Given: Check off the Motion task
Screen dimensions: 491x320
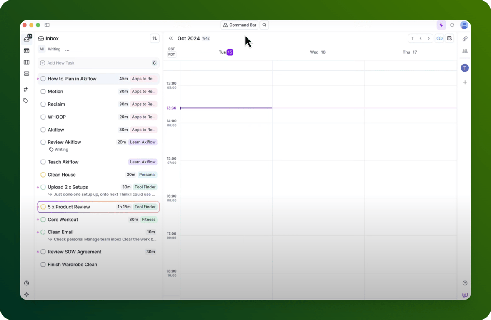Looking at the screenshot, I should click(x=43, y=91).
